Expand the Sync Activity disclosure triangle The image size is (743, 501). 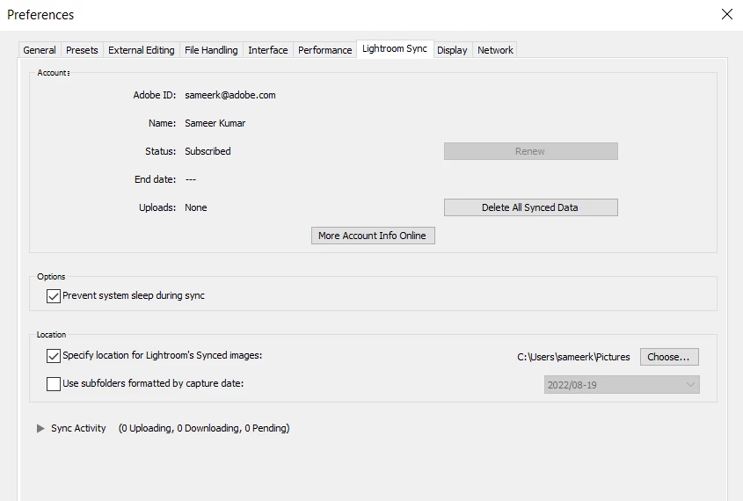pyautogui.click(x=40, y=429)
